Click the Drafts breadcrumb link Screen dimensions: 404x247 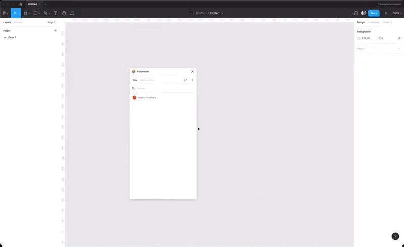[x=200, y=13]
